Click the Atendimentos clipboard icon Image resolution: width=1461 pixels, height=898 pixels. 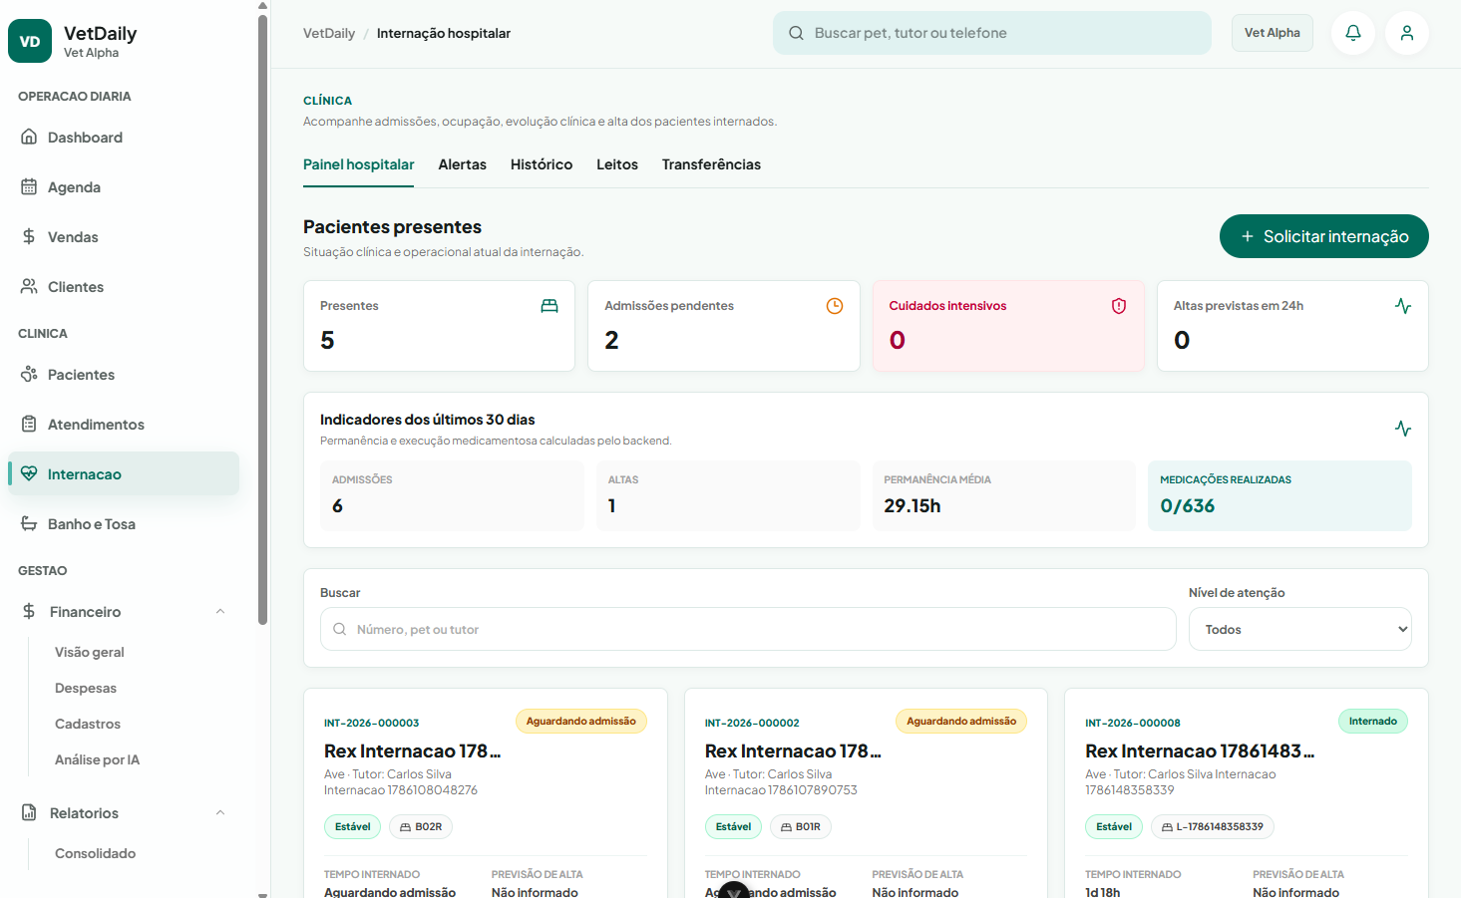pos(29,424)
